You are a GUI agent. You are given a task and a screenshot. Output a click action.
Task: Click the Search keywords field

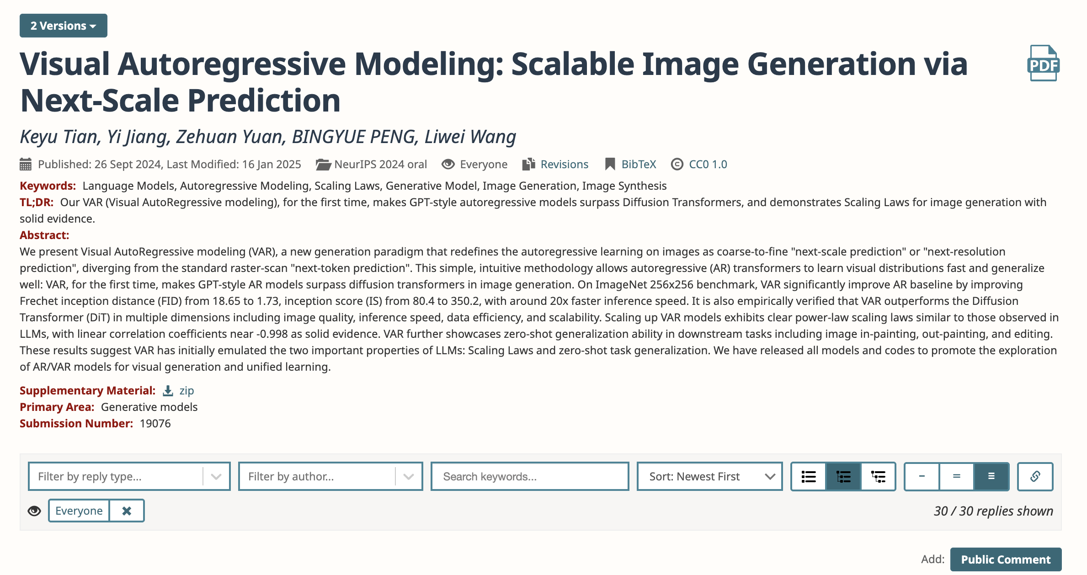click(x=530, y=476)
